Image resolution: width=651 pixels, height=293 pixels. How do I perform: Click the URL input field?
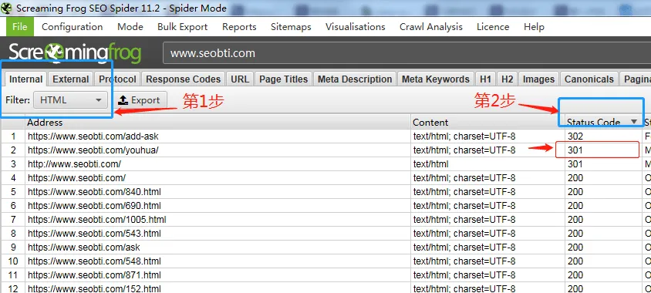[x=407, y=53]
